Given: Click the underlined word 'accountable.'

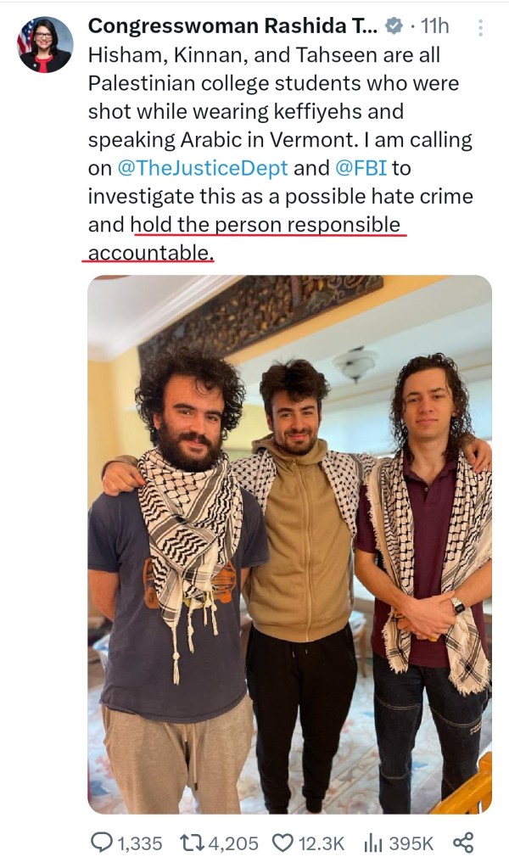Looking at the screenshot, I should click(x=150, y=253).
